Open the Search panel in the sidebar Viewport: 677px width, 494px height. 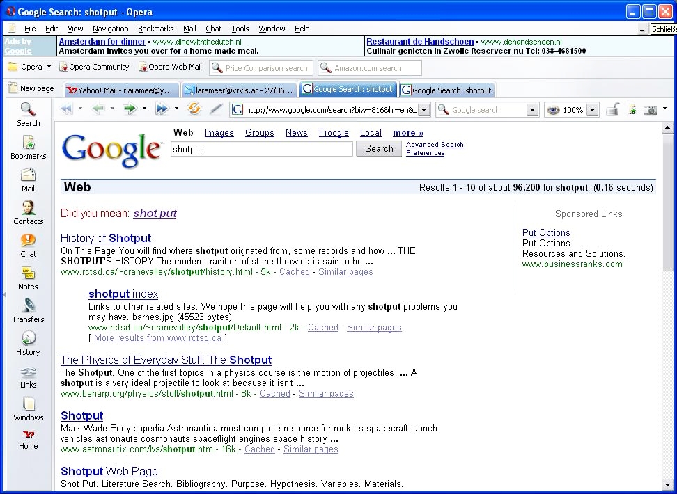[28, 114]
